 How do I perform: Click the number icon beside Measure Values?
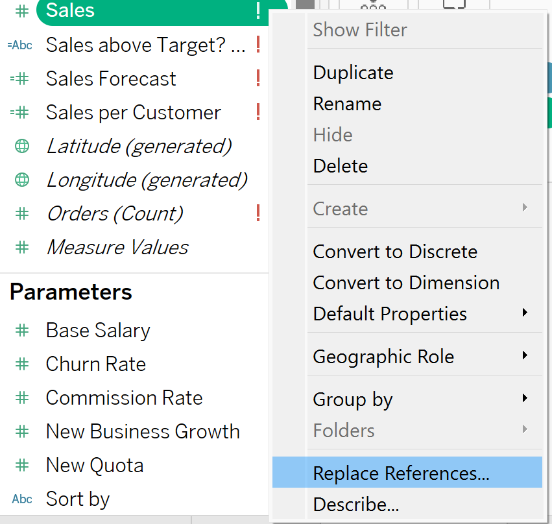click(x=22, y=248)
